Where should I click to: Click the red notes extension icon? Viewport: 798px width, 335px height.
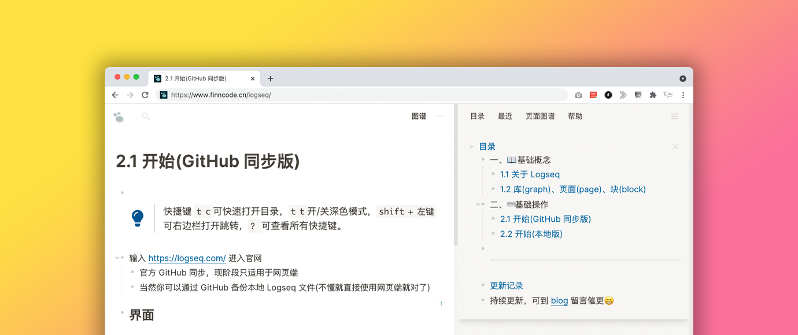[593, 95]
